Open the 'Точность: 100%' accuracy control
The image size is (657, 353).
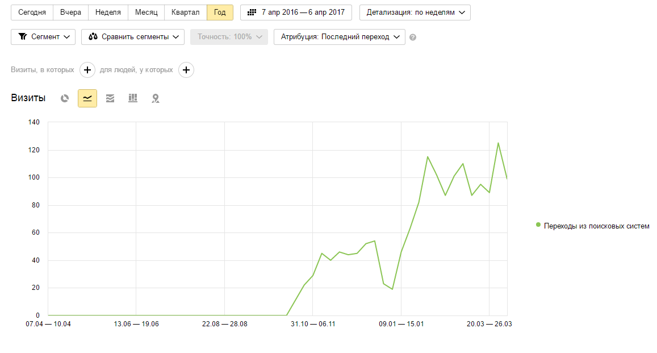(229, 37)
